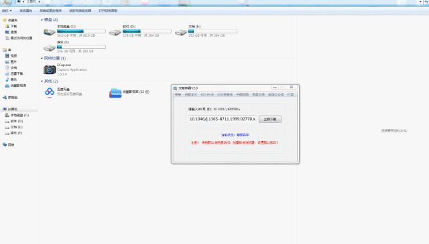
Task: Click the F: drive usage bar
Action: 81,47
